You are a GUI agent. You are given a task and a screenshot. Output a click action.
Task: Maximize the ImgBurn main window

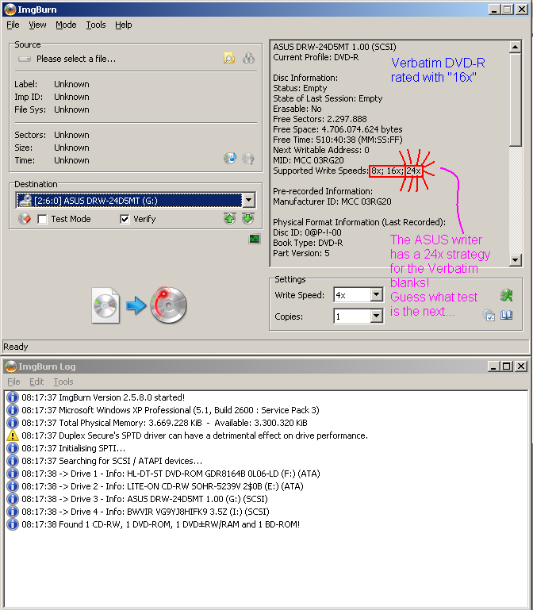pos(508,10)
